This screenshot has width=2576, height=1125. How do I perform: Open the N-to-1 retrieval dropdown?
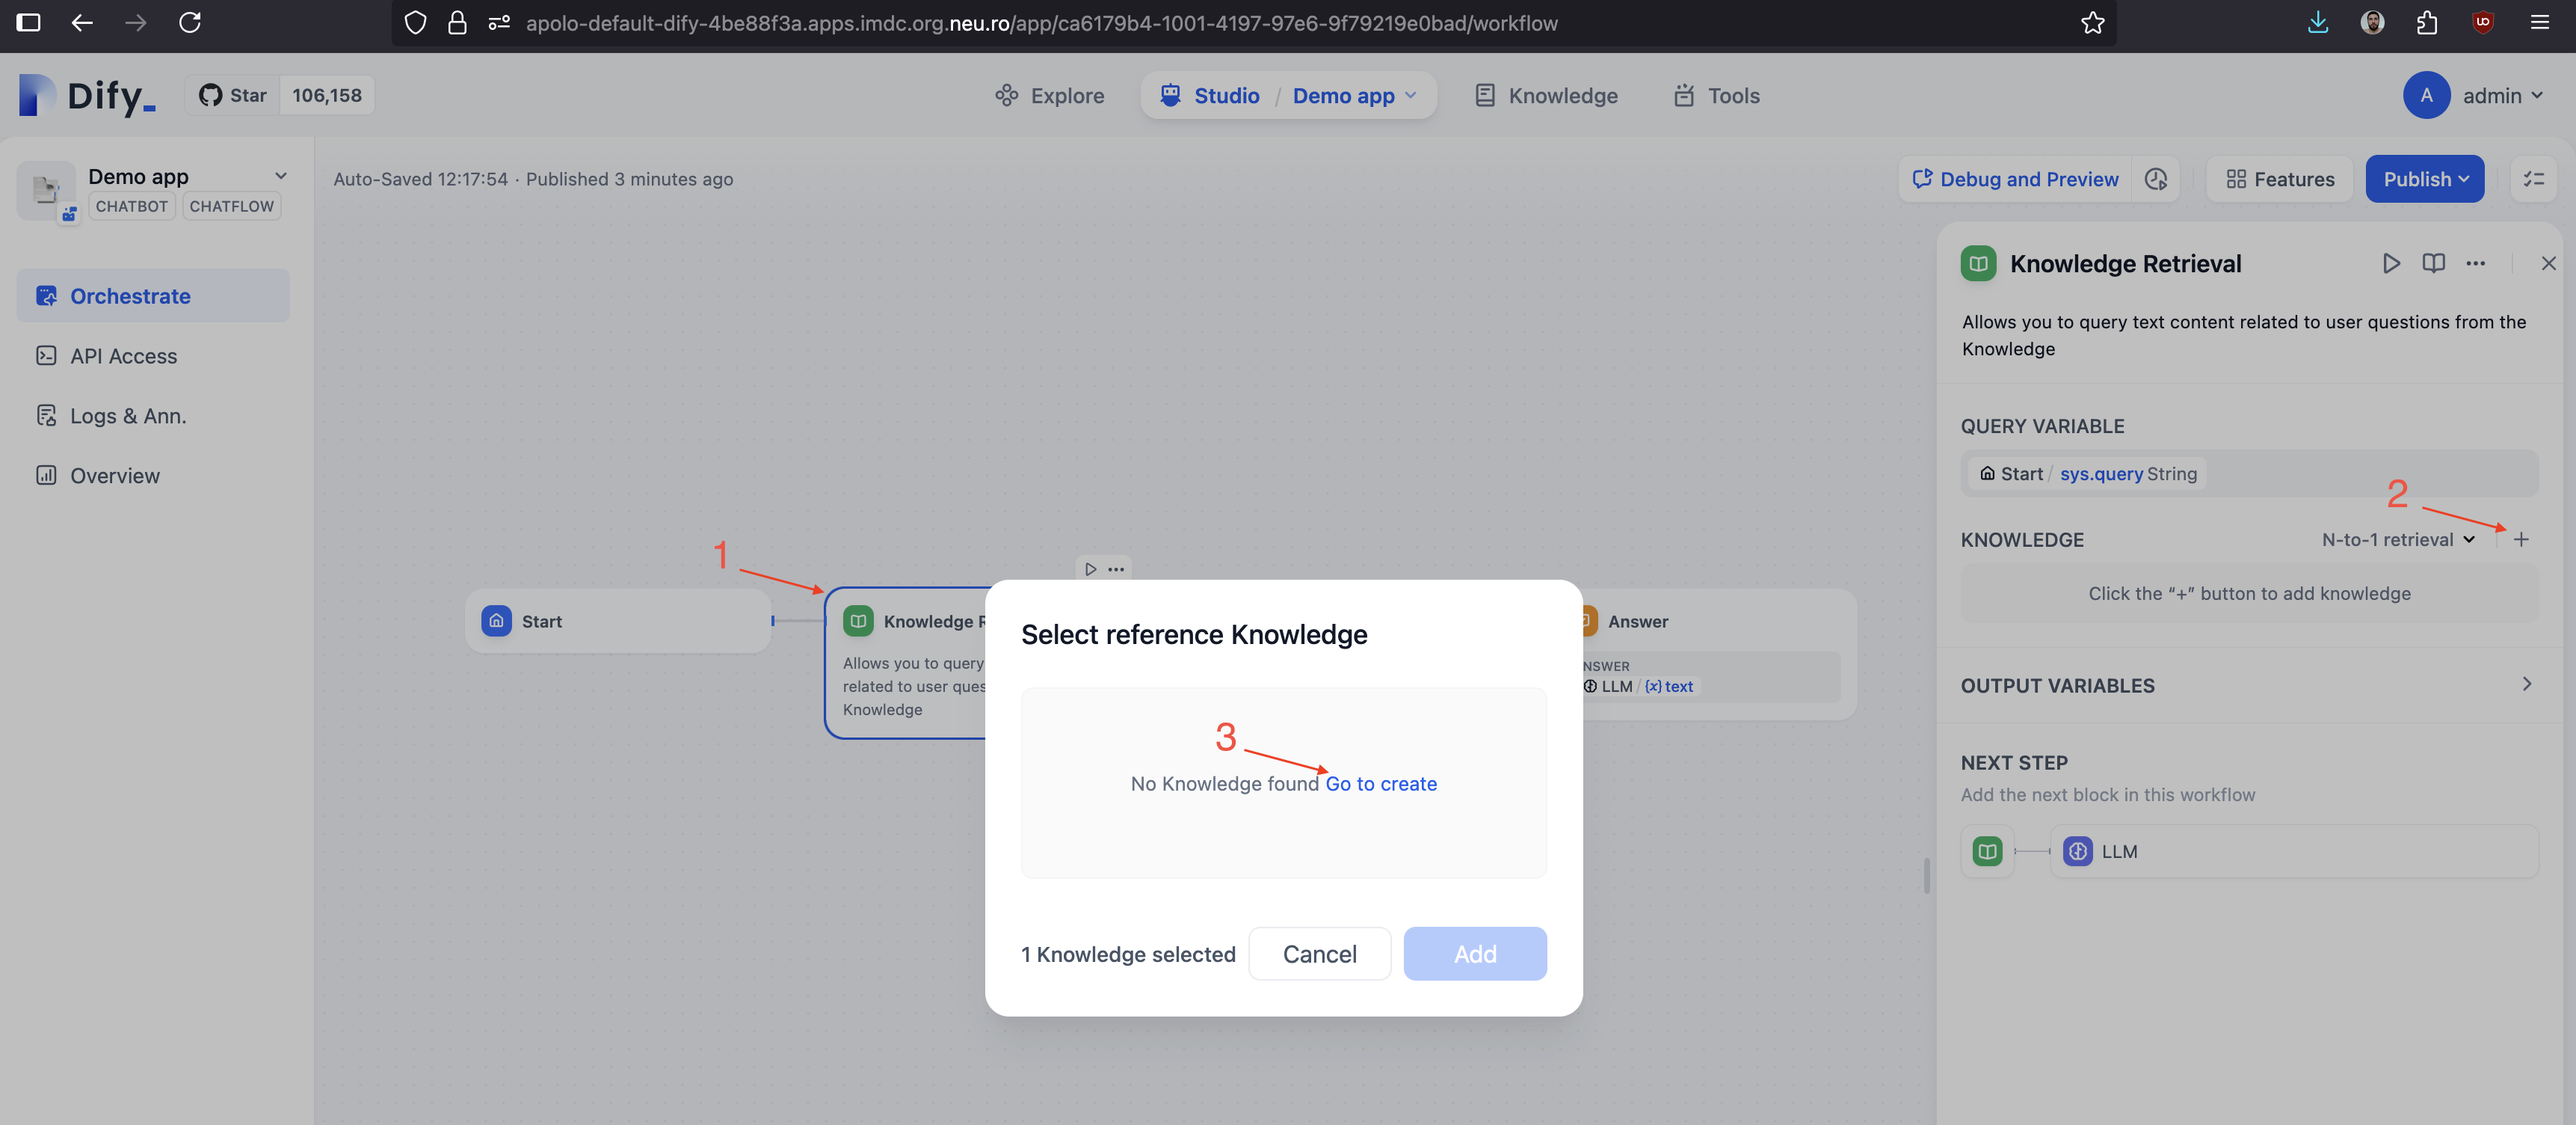pyautogui.click(x=2397, y=539)
